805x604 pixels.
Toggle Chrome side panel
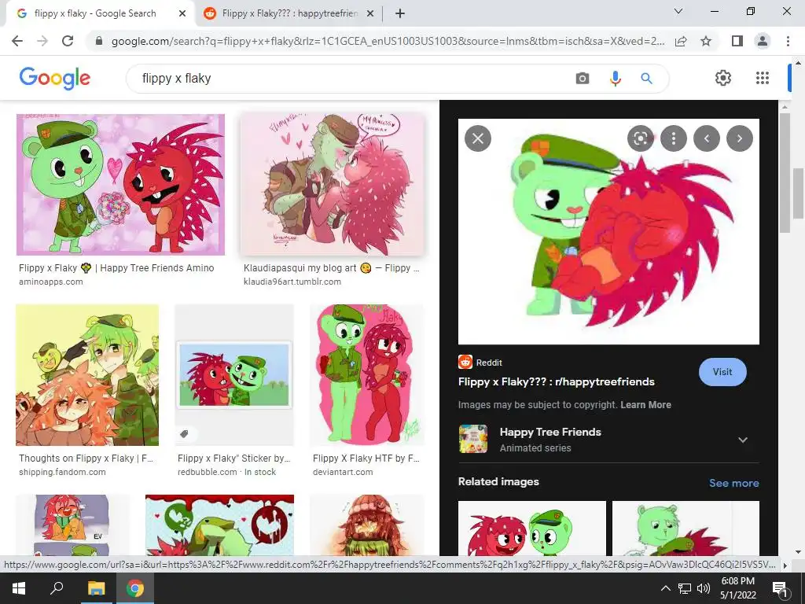[x=737, y=41]
